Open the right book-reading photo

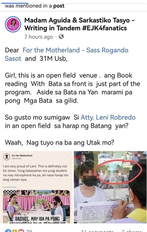coord(110,187)
